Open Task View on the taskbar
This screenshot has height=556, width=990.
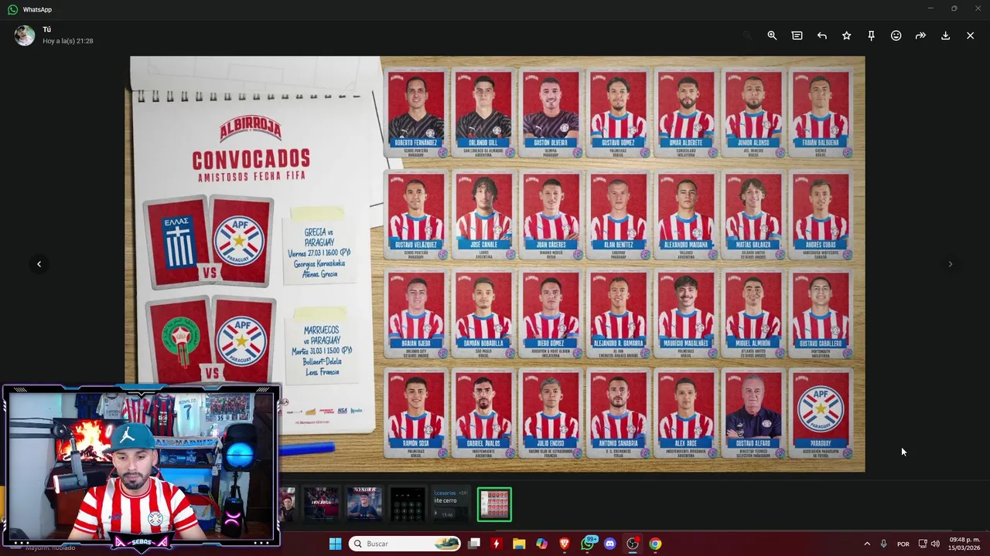474,544
